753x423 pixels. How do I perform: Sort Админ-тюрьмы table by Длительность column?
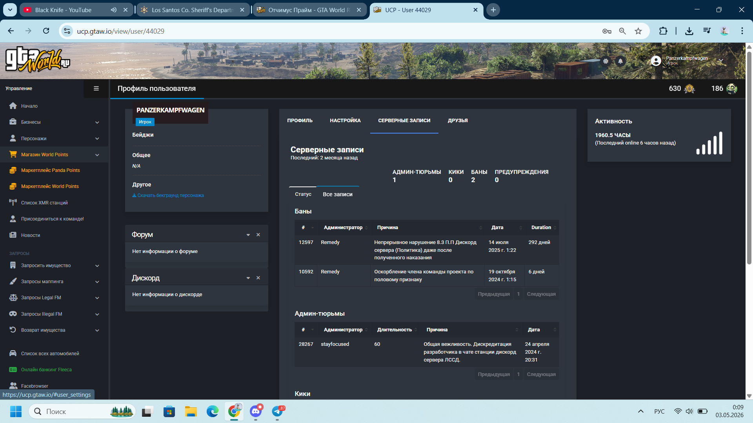coord(396,330)
